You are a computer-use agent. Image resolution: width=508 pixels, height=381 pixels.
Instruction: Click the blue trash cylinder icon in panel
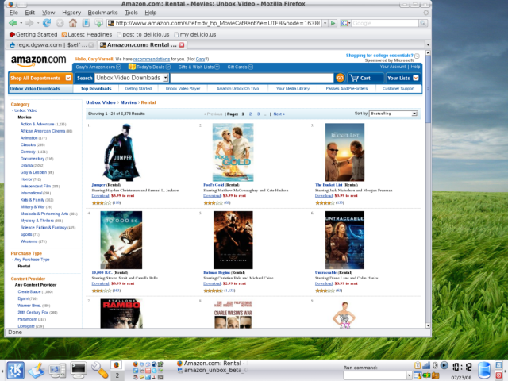pos(484,371)
